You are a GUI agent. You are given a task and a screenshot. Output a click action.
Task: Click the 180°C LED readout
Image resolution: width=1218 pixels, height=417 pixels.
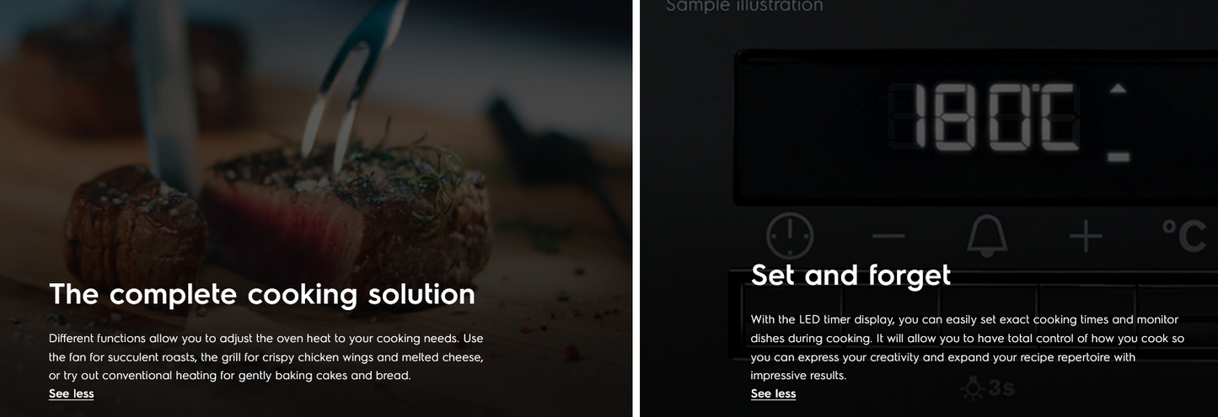point(996,117)
